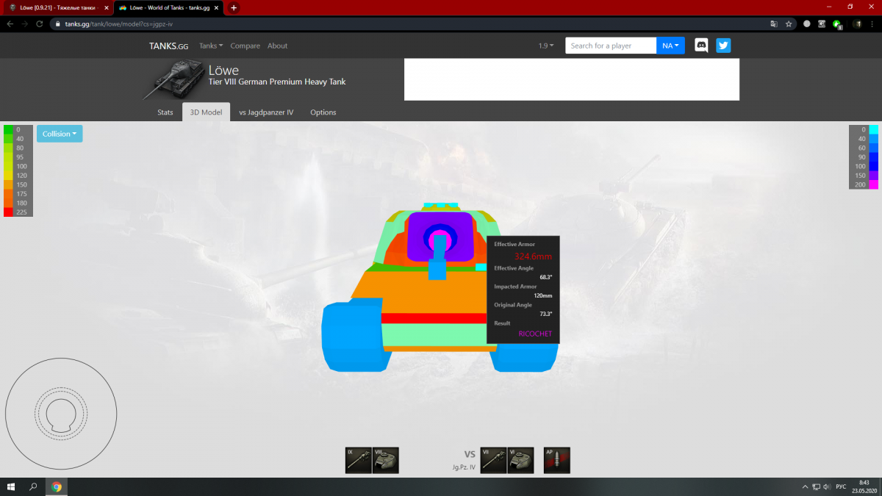This screenshot has width=882, height=496.
Task: Go forward in the browser
Action: tap(25, 24)
